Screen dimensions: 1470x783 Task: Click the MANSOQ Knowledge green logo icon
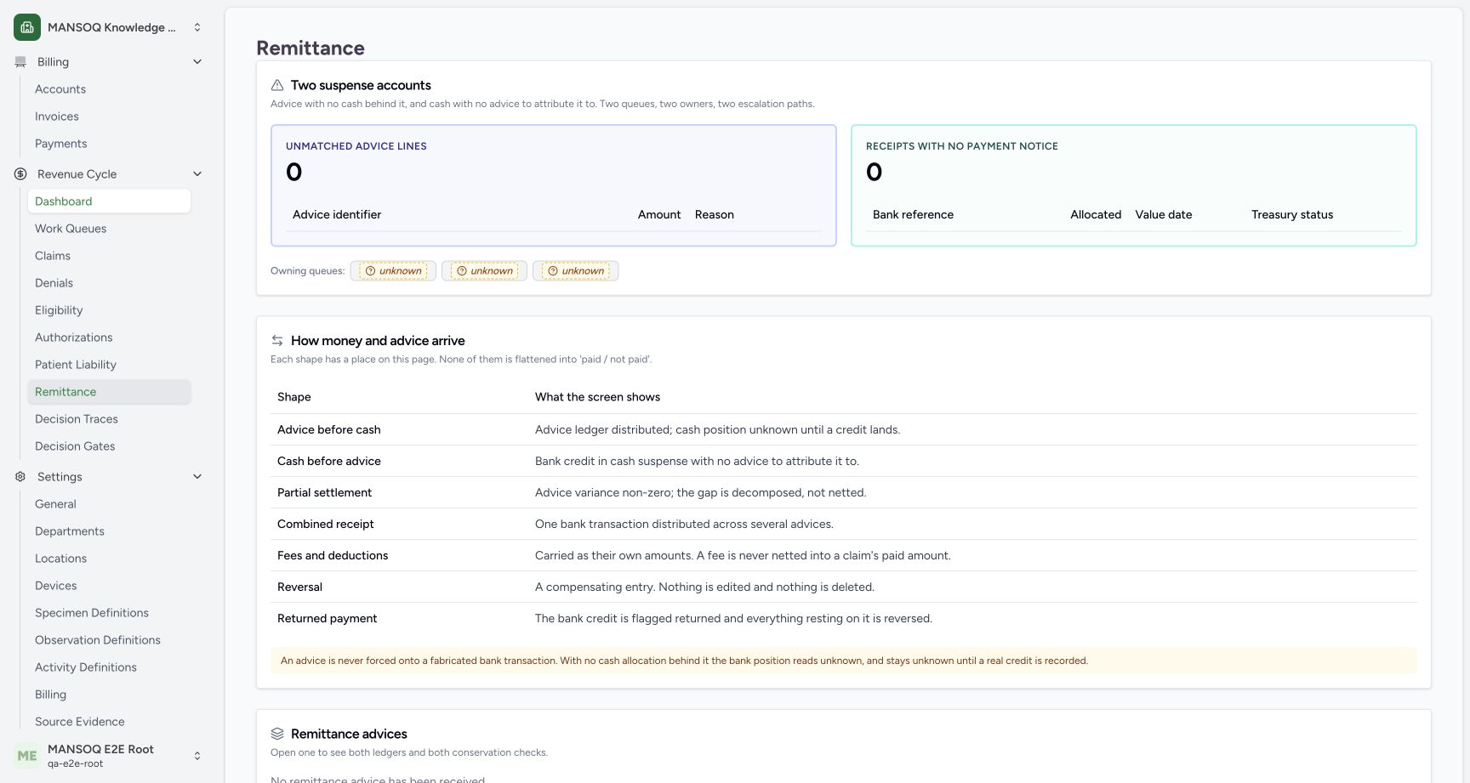click(x=27, y=27)
